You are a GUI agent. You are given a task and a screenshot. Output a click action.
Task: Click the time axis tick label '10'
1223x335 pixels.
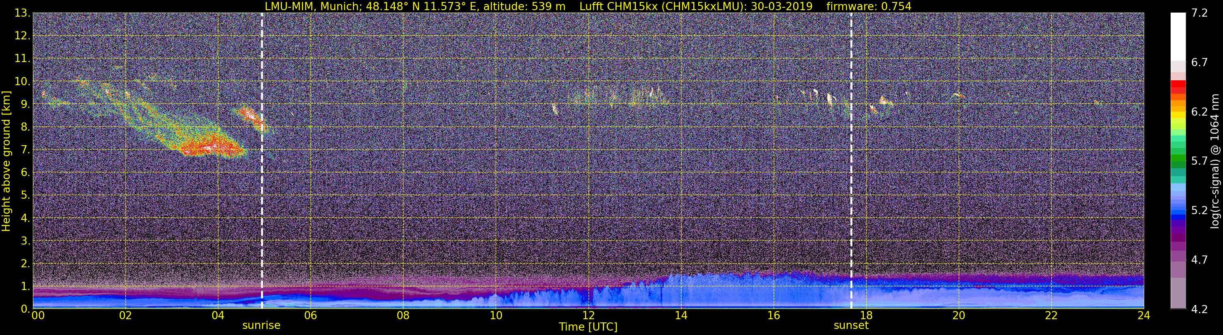(x=496, y=316)
